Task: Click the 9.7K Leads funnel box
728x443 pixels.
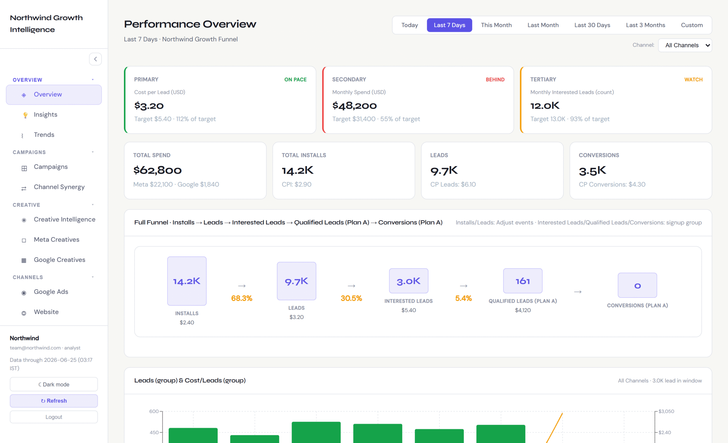Action: pos(296,281)
